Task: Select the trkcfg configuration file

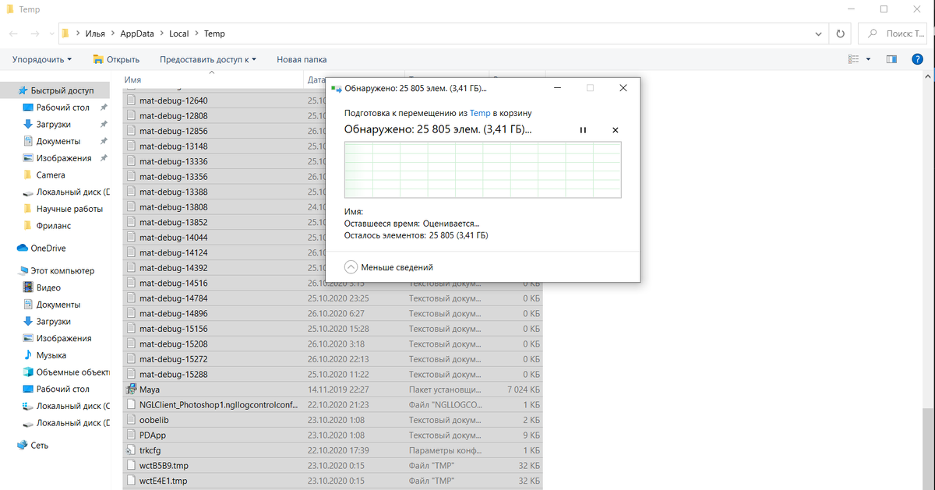Action: click(x=333, y=450)
